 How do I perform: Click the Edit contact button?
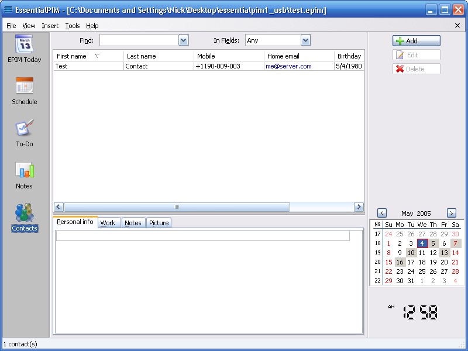(417, 55)
